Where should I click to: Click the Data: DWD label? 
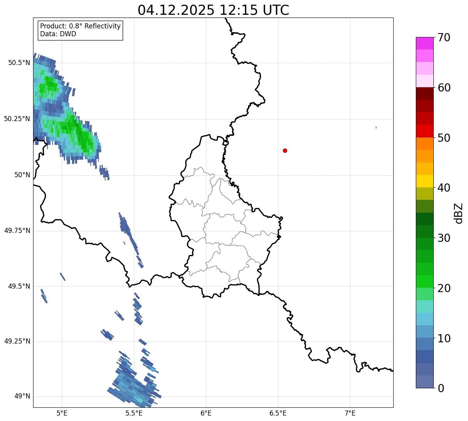[58, 34]
